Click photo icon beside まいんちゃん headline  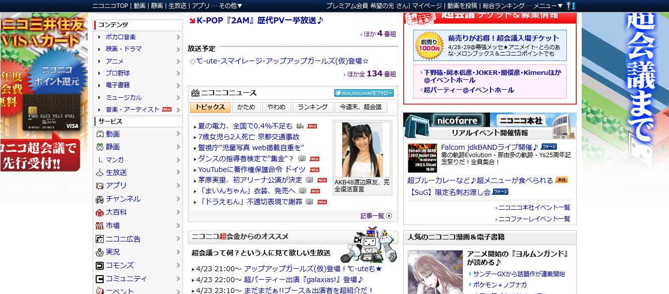click(302, 191)
